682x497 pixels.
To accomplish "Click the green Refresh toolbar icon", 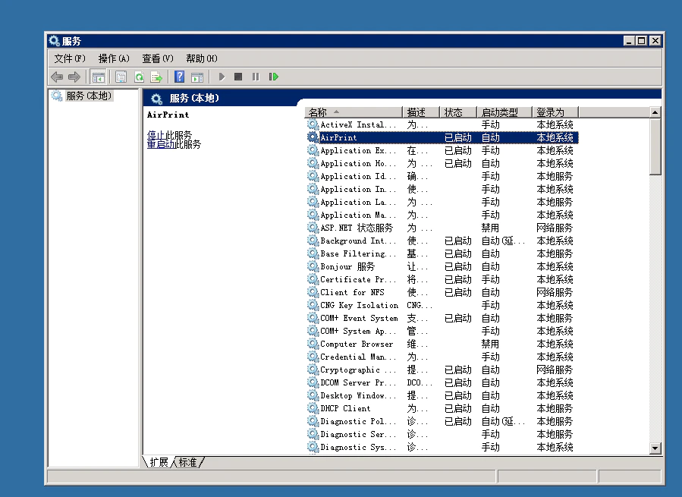I will point(139,77).
